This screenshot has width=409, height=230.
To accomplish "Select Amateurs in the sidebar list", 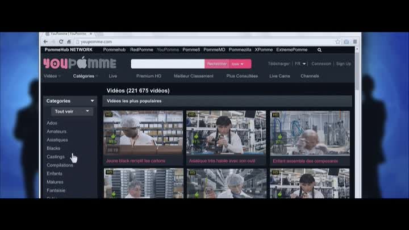I will click(56, 131).
